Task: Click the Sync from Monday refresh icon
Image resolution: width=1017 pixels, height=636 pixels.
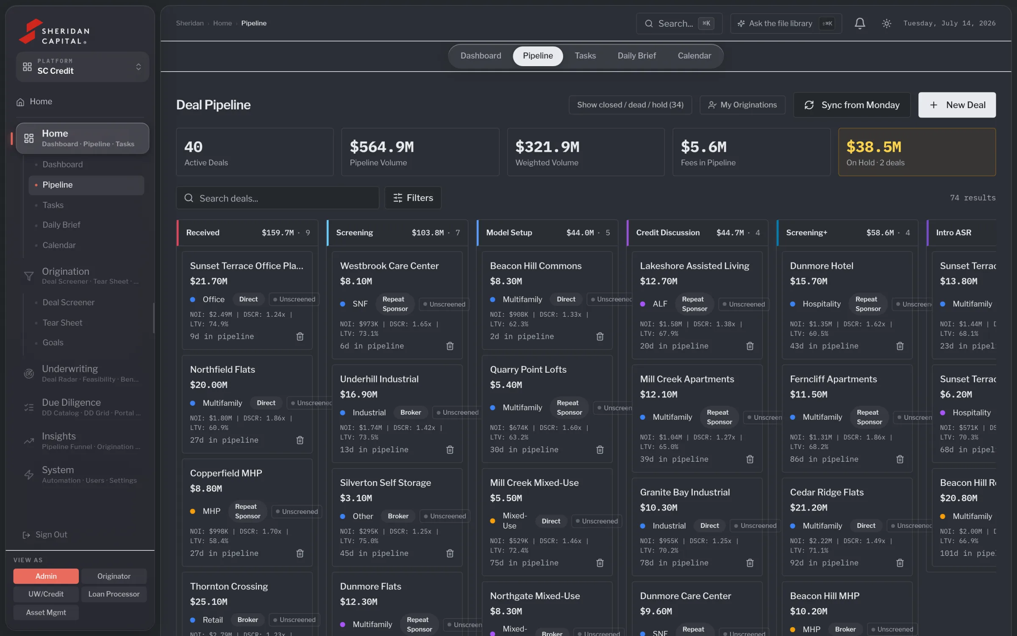Action: pyautogui.click(x=809, y=105)
